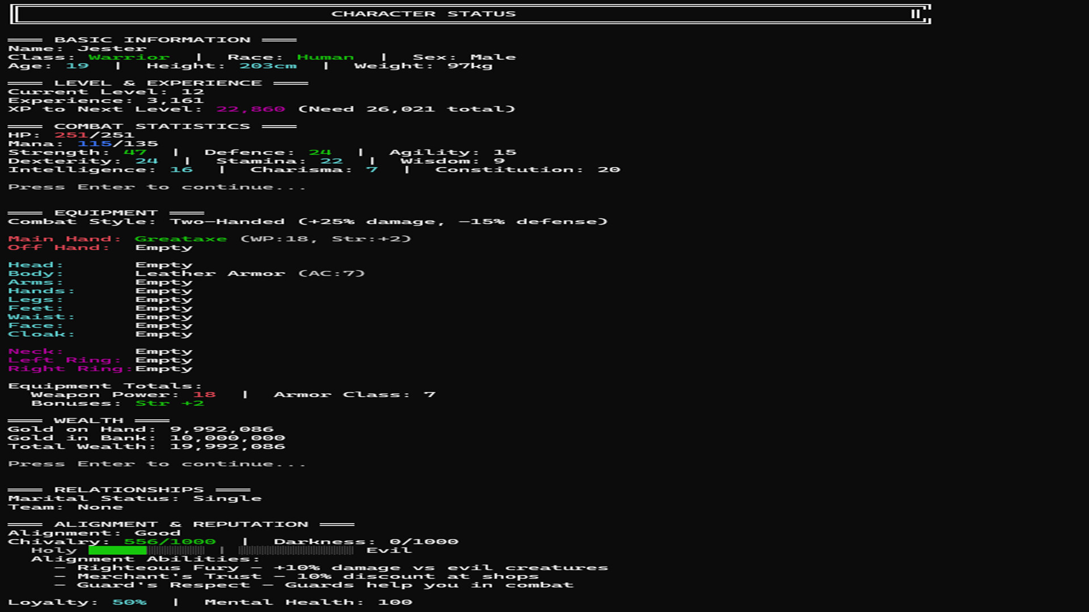Select the RELATIONSHIPS section heading
The image size is (1089, 612).
pos(129,489)
